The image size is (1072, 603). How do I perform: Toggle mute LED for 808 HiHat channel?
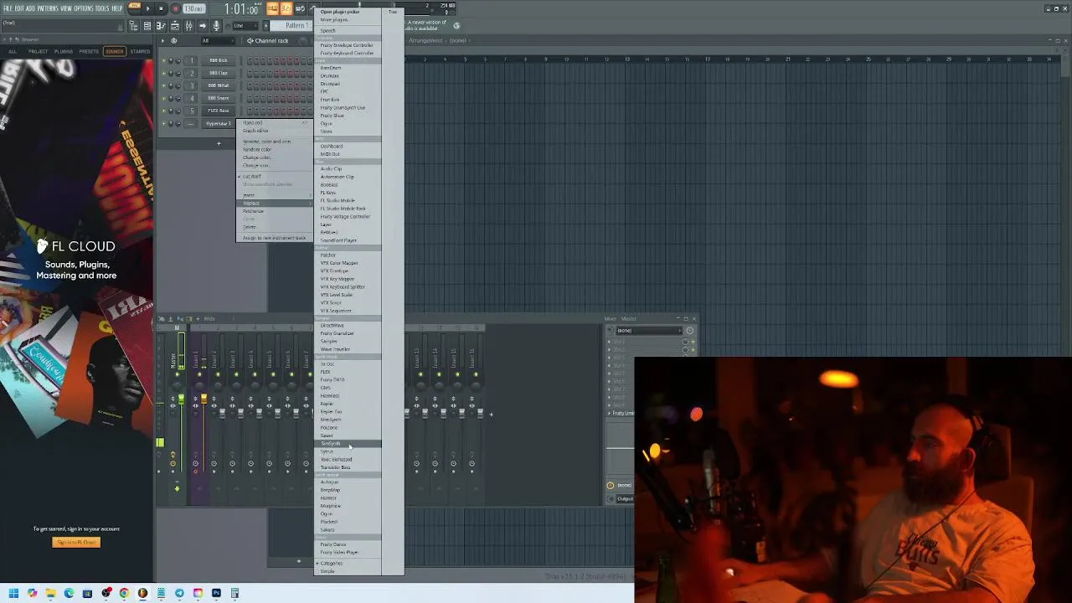click(164, 85)
